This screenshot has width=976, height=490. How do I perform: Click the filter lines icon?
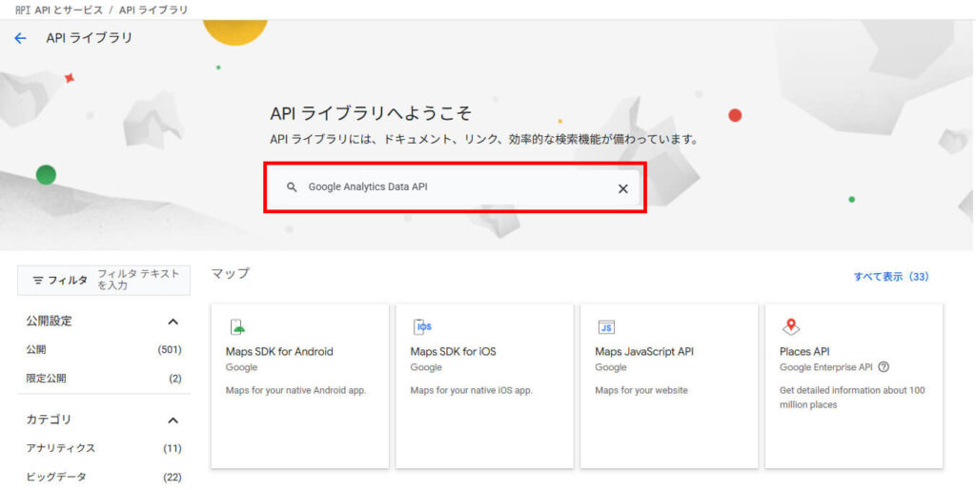[x=37, y=281]
